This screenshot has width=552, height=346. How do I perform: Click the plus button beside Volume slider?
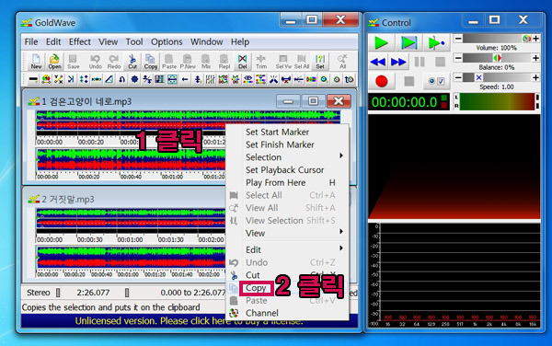coord(535,39)
